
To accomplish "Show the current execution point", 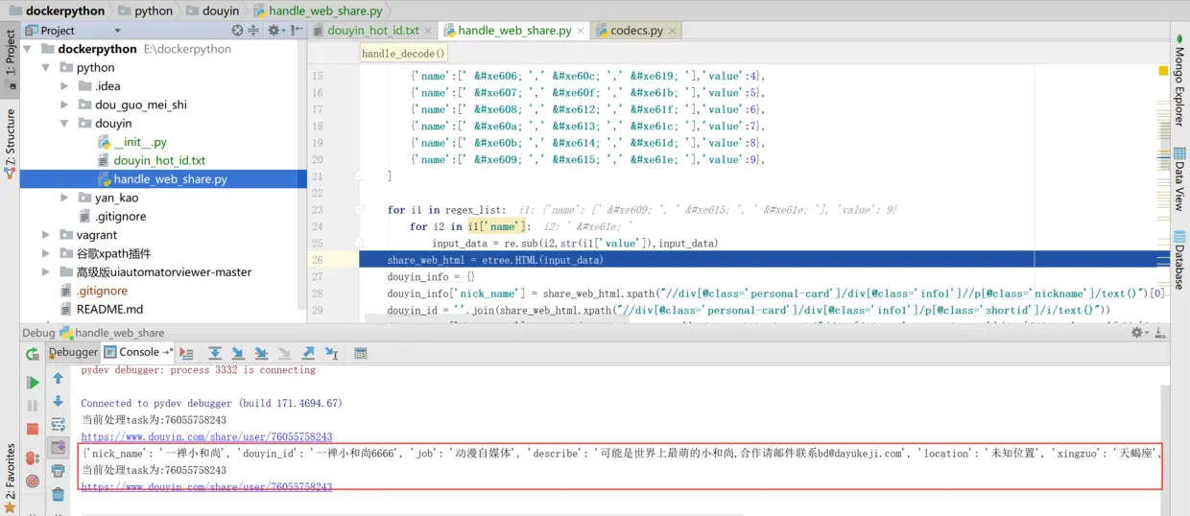I will coord(186,353).
